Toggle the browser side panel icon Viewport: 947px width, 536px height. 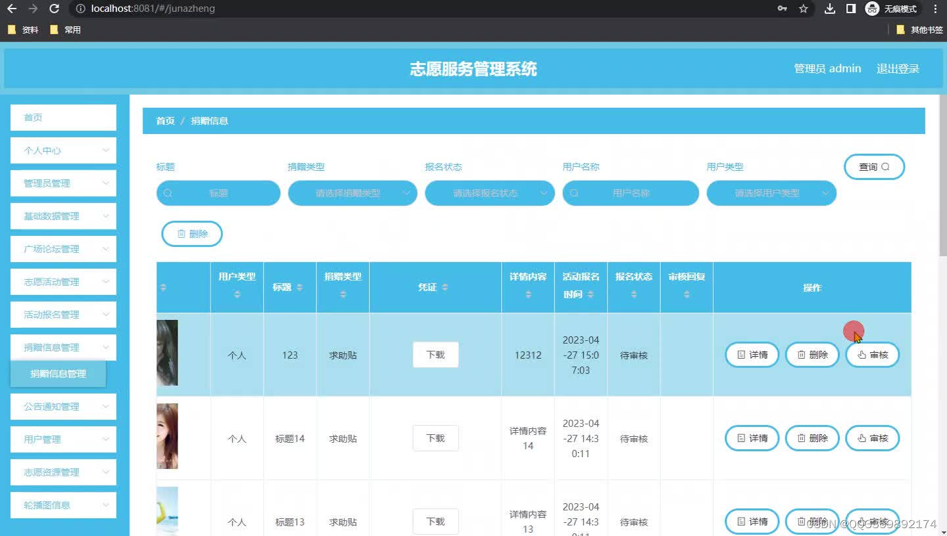[x=851, y=9]
